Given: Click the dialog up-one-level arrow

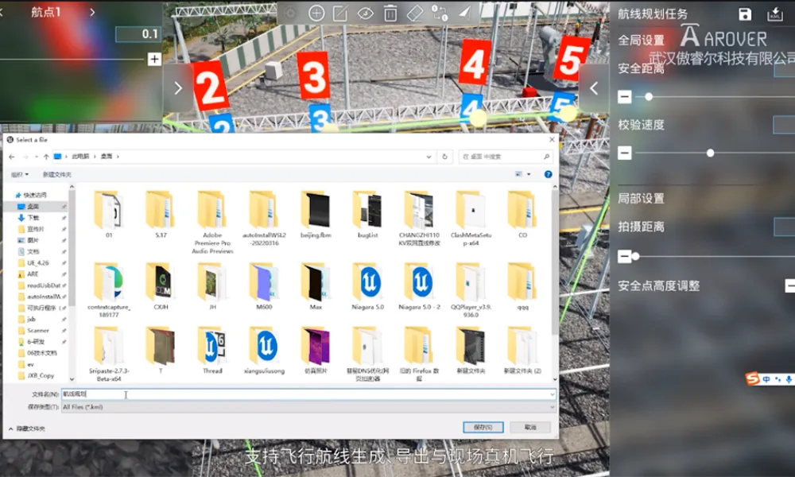Looking at the screenshot, I should pos(46,157).
